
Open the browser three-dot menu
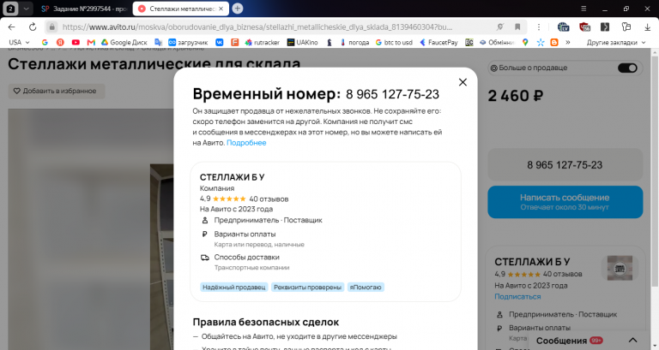tap(539, 27)
